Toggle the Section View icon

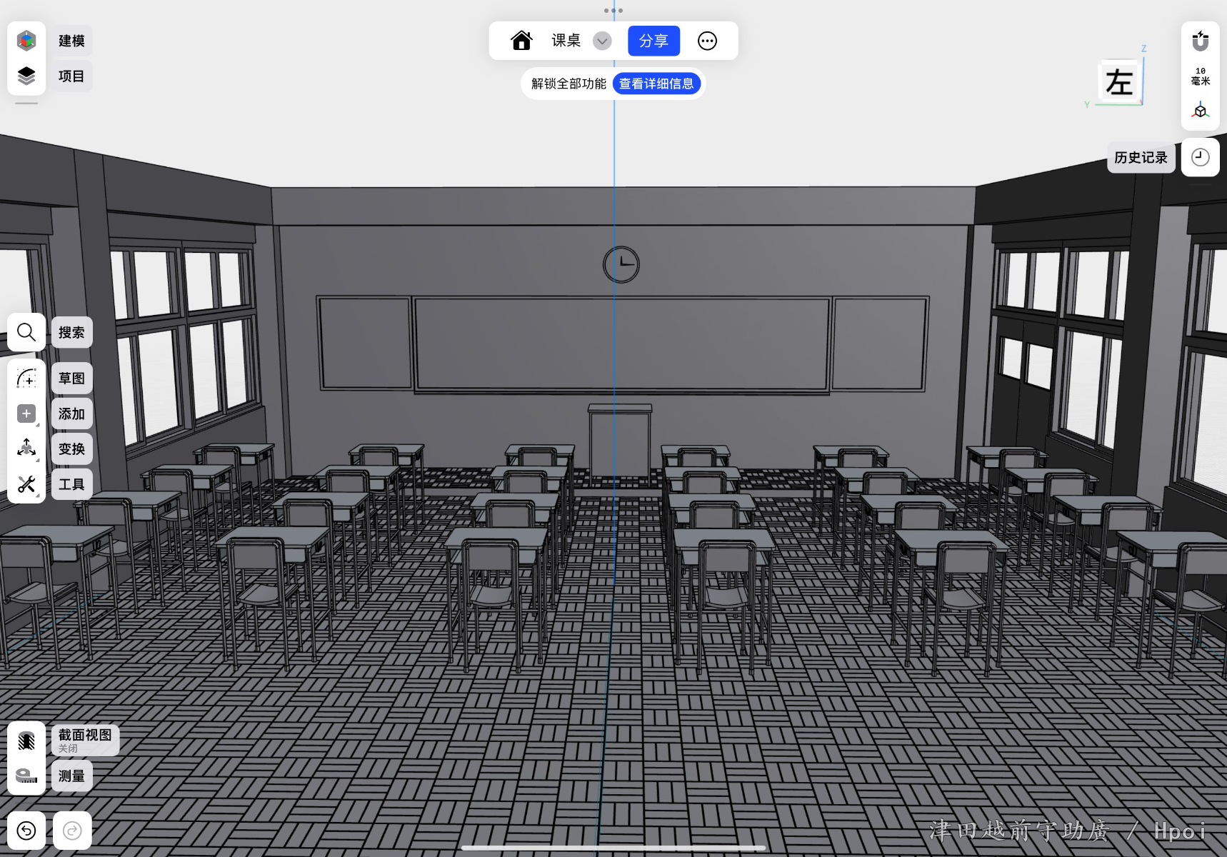click(x=26, y=741)
